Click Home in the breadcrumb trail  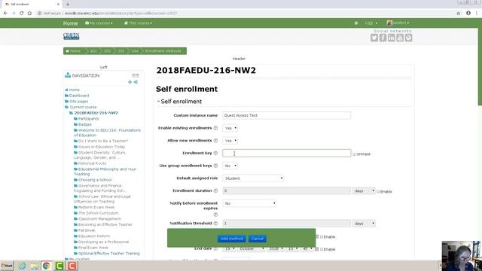point(74,51)
